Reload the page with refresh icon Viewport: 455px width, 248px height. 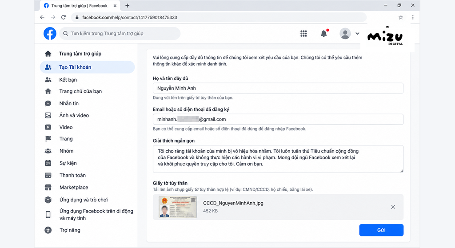[64, 17]
